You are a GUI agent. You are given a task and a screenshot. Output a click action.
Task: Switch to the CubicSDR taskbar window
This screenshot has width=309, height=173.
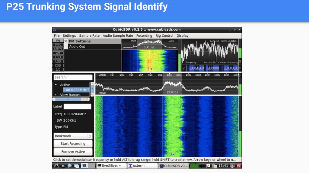pos(174,166)
